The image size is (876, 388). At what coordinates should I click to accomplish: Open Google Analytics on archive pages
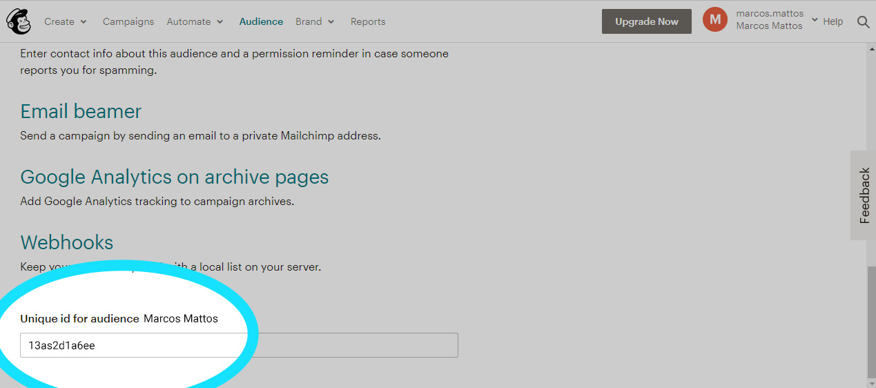point(175,177)
